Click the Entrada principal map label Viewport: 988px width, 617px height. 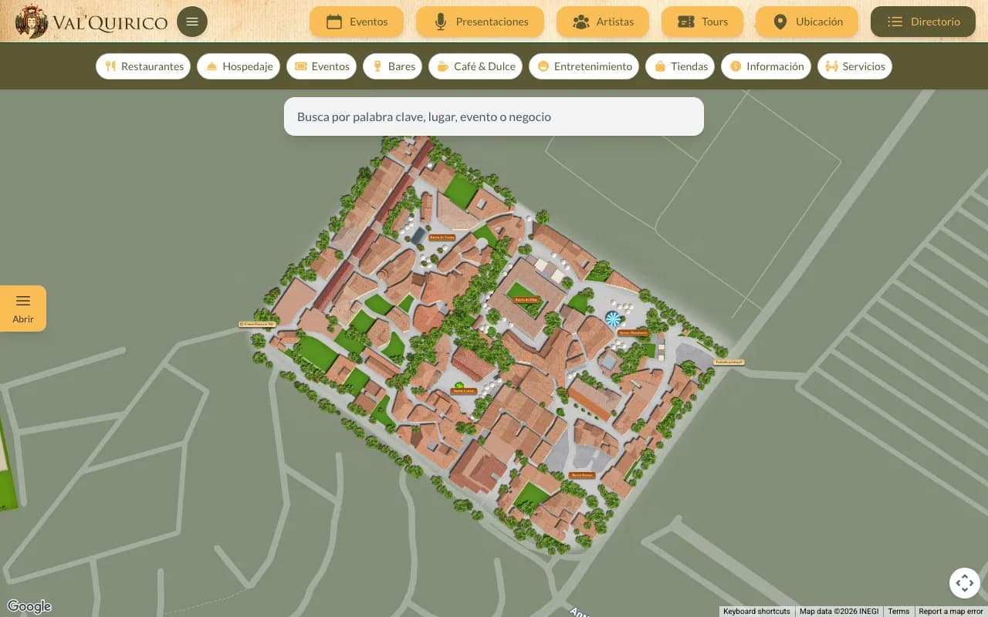click(729, 361)
